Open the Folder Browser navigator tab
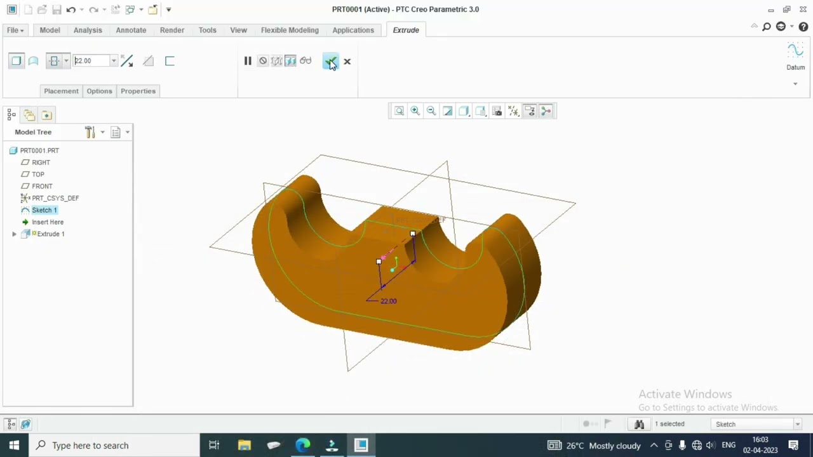The image size is (813, 457). (29, 115)
